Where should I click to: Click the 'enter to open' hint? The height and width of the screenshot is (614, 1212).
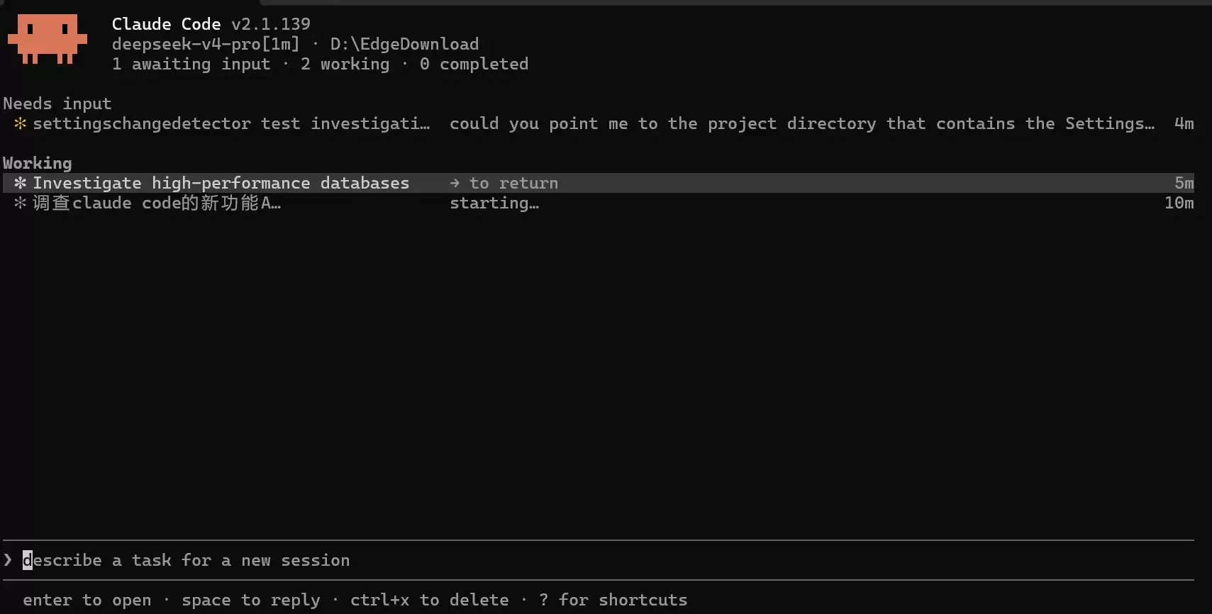tap(87, 600)
